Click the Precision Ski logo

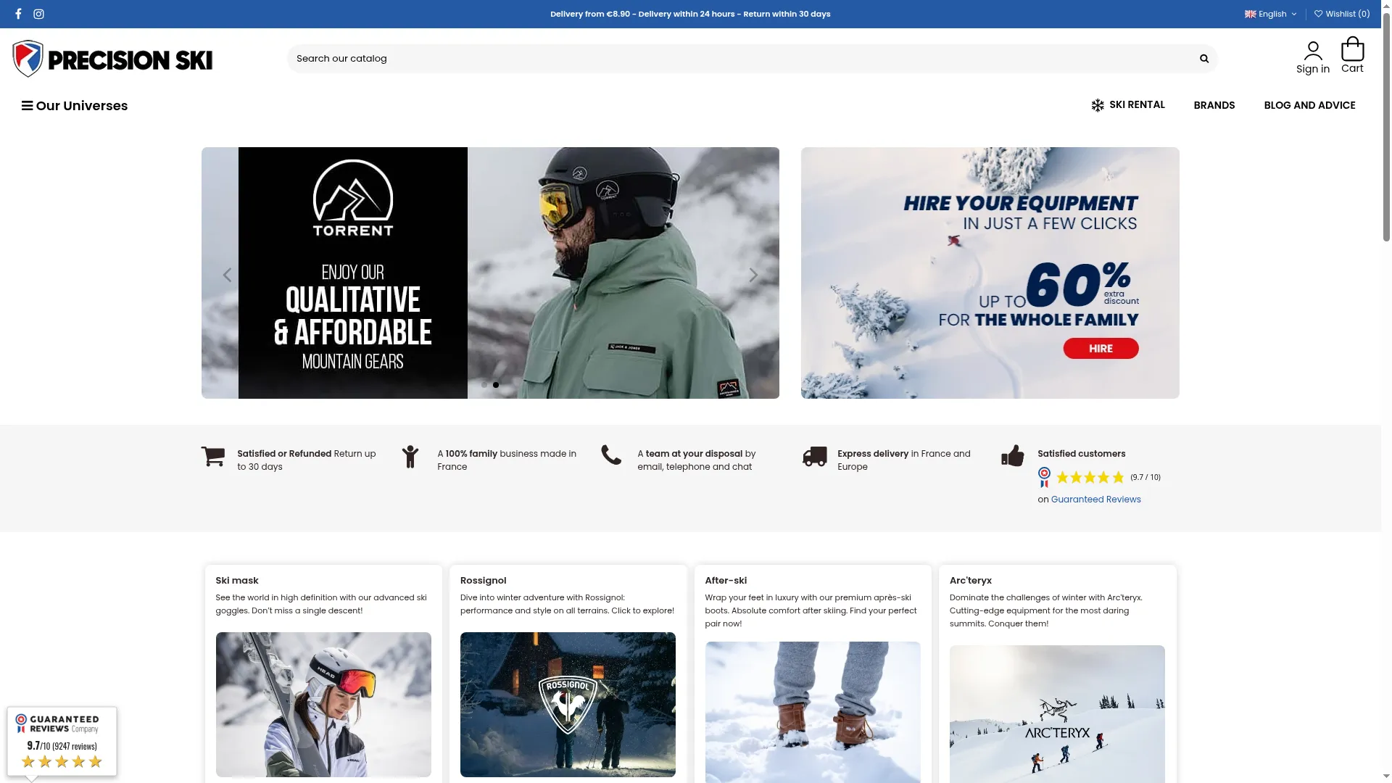(x=112, y=59)
